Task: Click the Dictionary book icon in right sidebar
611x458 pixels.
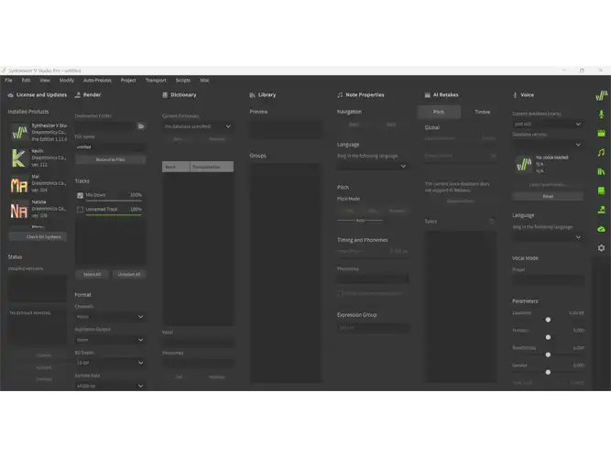Action: (601, 191)
